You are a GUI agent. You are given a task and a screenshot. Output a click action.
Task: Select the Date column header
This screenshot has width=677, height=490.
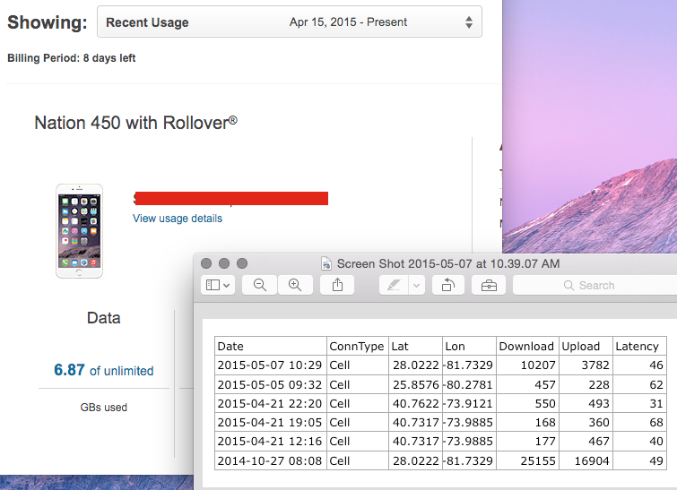point(271,346)
